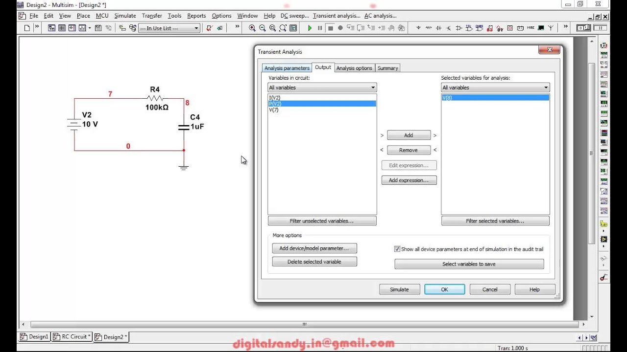The width and height of the screenshot is (627, 352).
Task: Open the Grapher icon in toolbar
Action: click(x=82, y=28)
